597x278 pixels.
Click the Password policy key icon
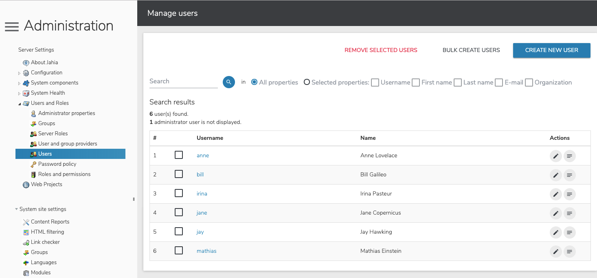[33, 164]
